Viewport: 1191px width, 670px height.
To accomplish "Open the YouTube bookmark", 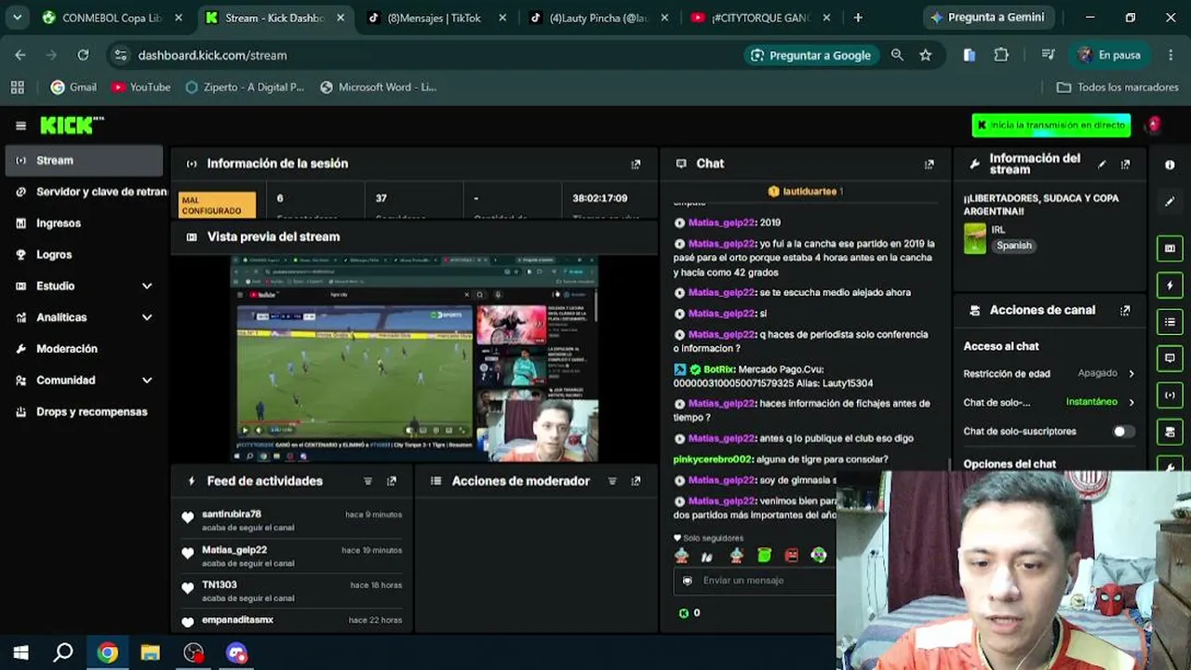I will pyautogui.click(x=141, y=87).
